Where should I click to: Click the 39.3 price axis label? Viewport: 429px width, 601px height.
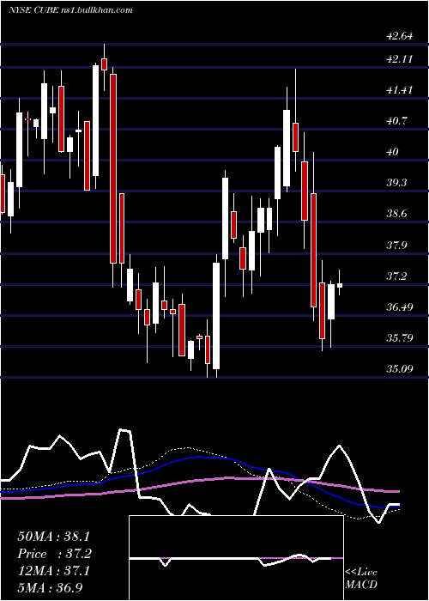396,182
